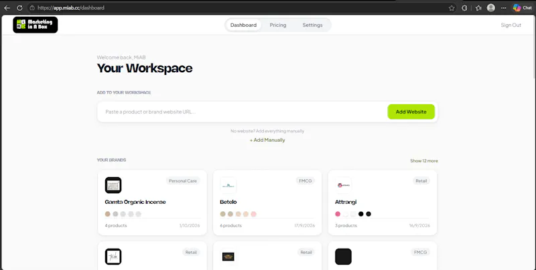Reload the page with the refresh icon
Screen dimensions: 536x270
20,8
